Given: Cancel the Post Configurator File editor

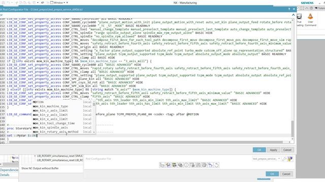Looking at the screenshot, I should click(x=287, y=150).
